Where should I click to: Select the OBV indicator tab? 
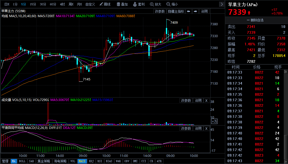pos(127,161)
